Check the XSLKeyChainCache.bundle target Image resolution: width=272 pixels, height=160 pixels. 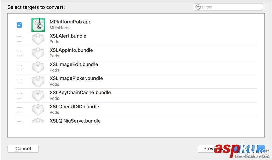coord(19,96)
